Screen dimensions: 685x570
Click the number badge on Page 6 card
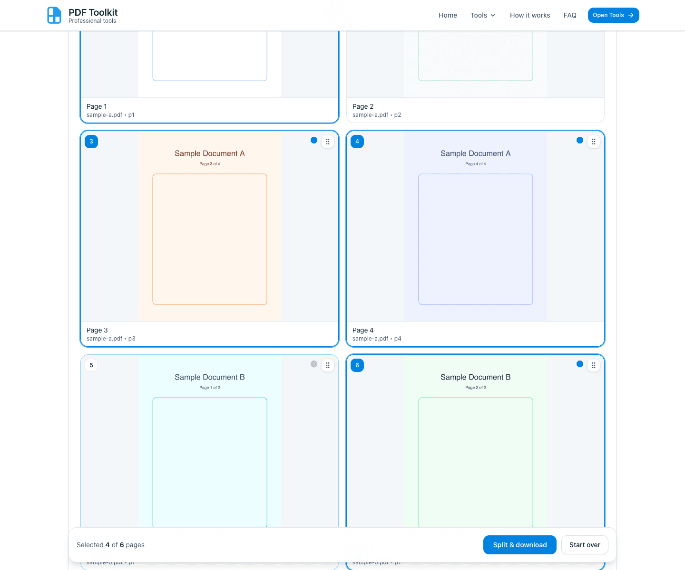point(357,365)
